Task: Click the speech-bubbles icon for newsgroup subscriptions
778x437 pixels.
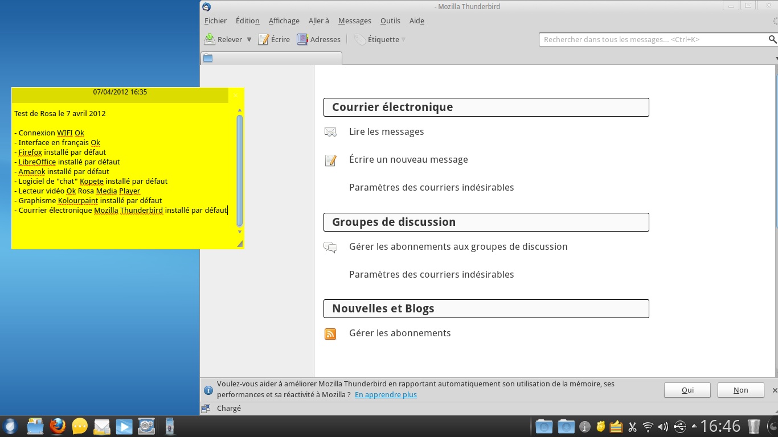Action: click(330, 247)
